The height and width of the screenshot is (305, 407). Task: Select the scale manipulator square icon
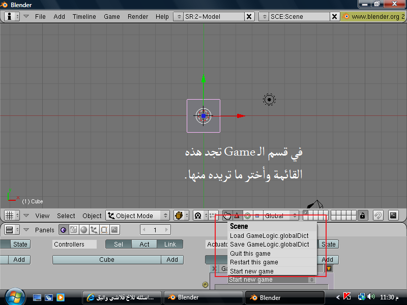click(257, 216)
